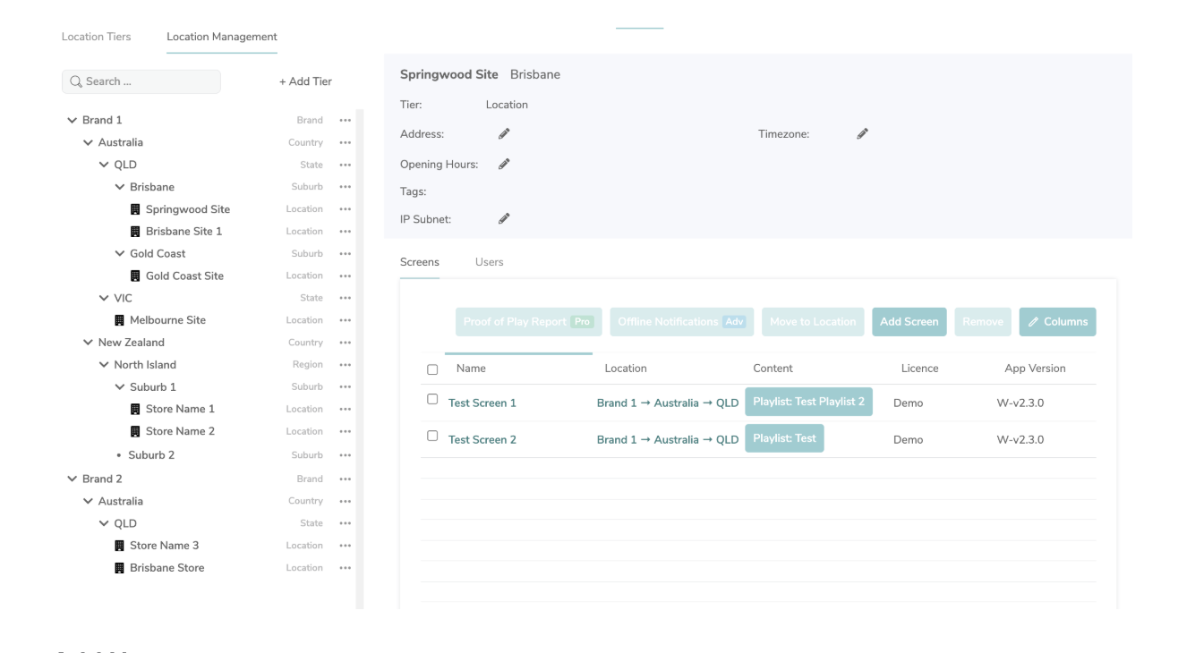Collapse the Brand 1 tree node
The width and height of the screenshot is (1178, 653).
click(x=72, y=120)
